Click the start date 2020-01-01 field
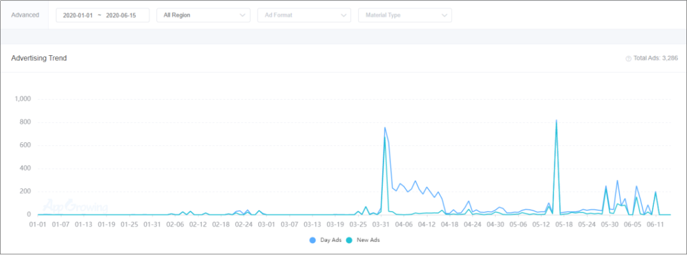The image size is (687, 255). coord(79,15)
